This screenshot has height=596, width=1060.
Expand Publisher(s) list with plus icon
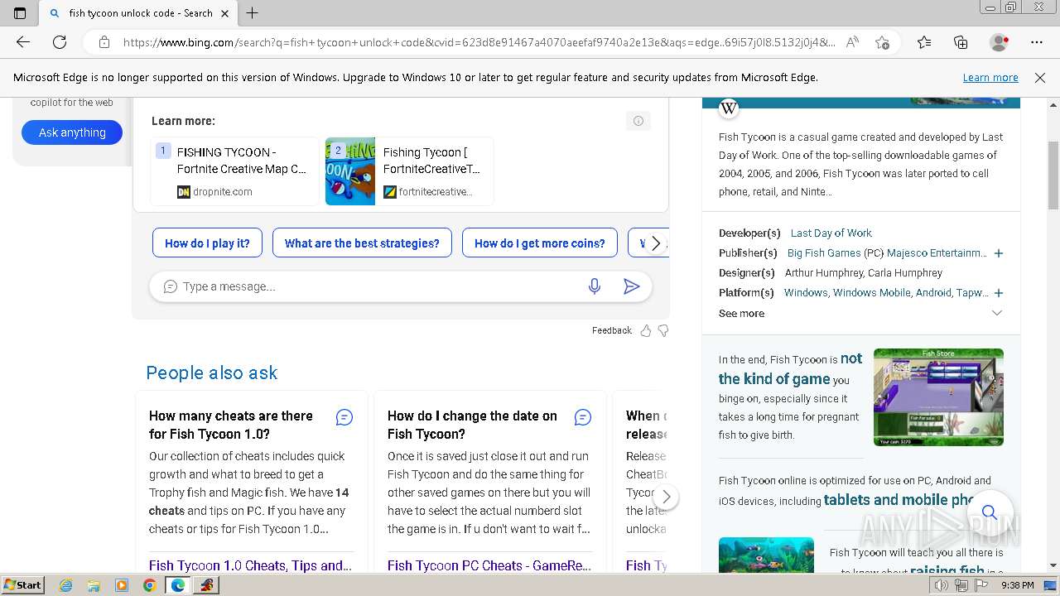(x=999, y=253)
